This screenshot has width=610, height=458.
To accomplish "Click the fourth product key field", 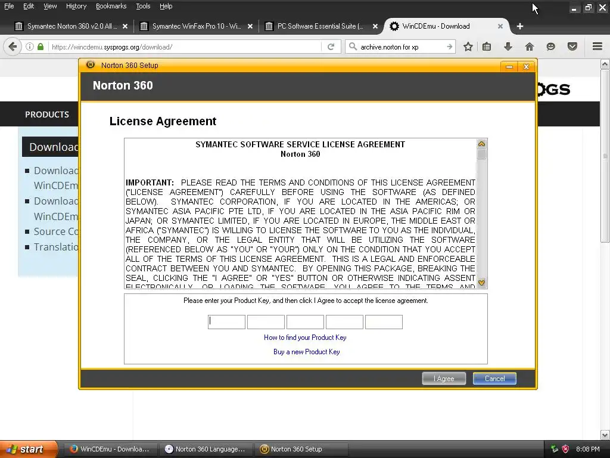I will pyautogui.click(x=344, y=322).
